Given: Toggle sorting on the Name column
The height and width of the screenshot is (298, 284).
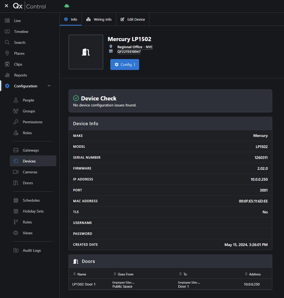Looking at the screenshot, I should click(x=75, y=274).
